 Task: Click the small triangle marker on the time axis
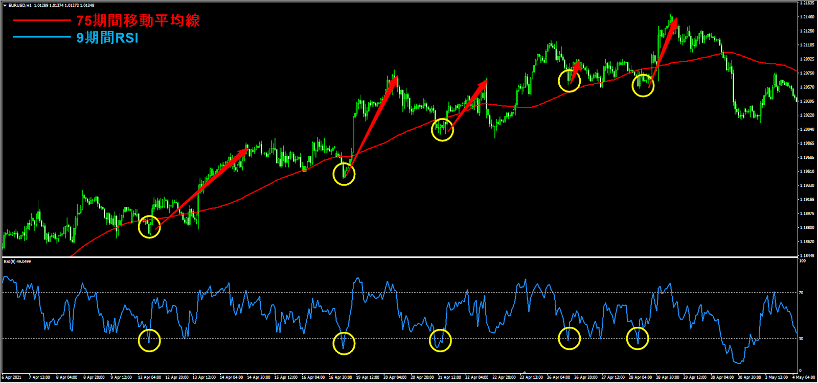(x=525, y=372)
